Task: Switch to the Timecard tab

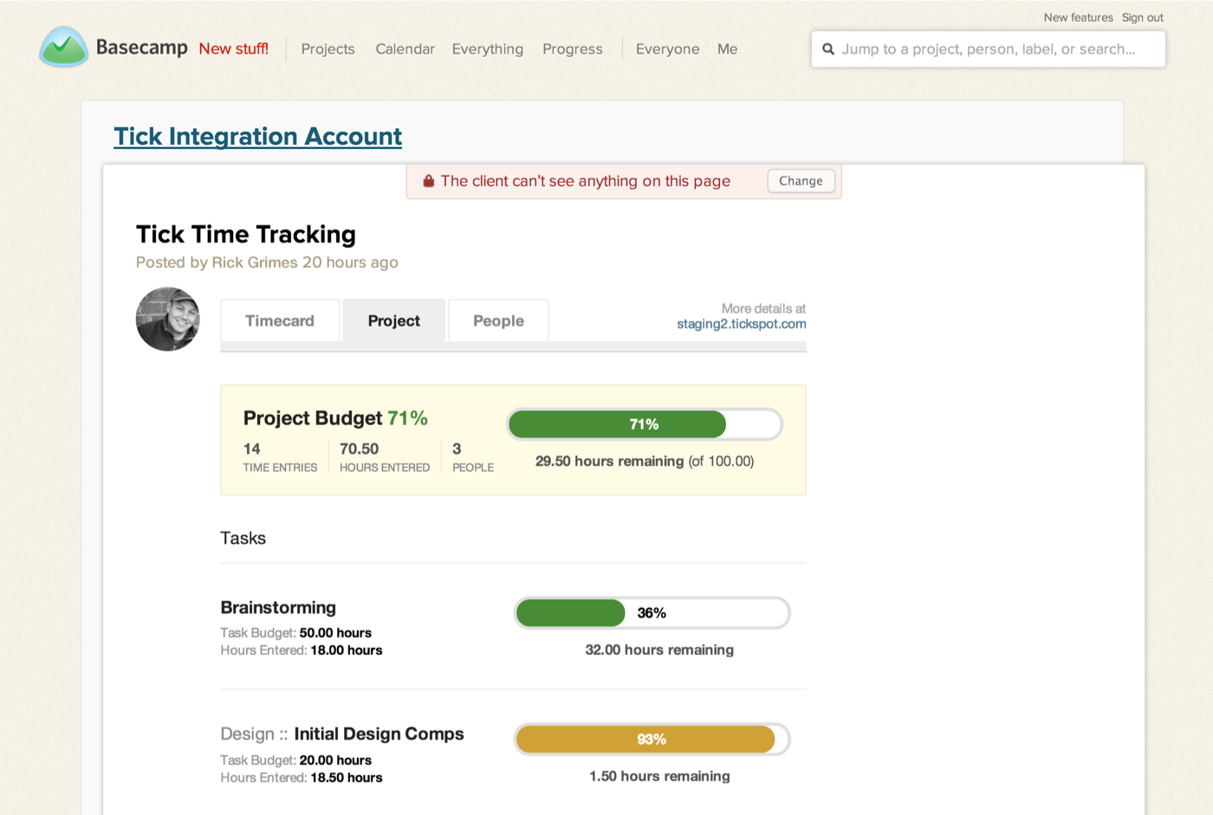Action: pyautogui.click(x=279, y=320)
